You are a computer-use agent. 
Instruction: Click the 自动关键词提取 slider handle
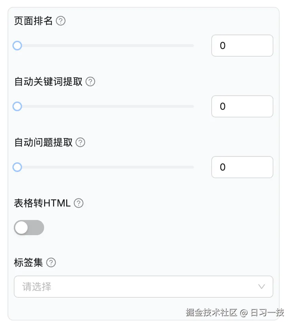coord(17,106)
